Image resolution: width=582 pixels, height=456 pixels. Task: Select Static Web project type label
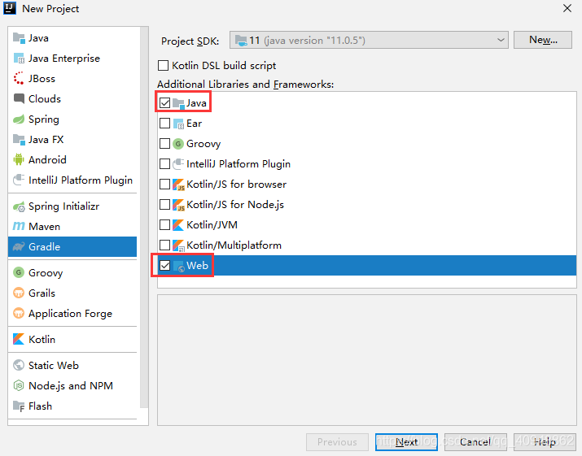coord(54,366)
